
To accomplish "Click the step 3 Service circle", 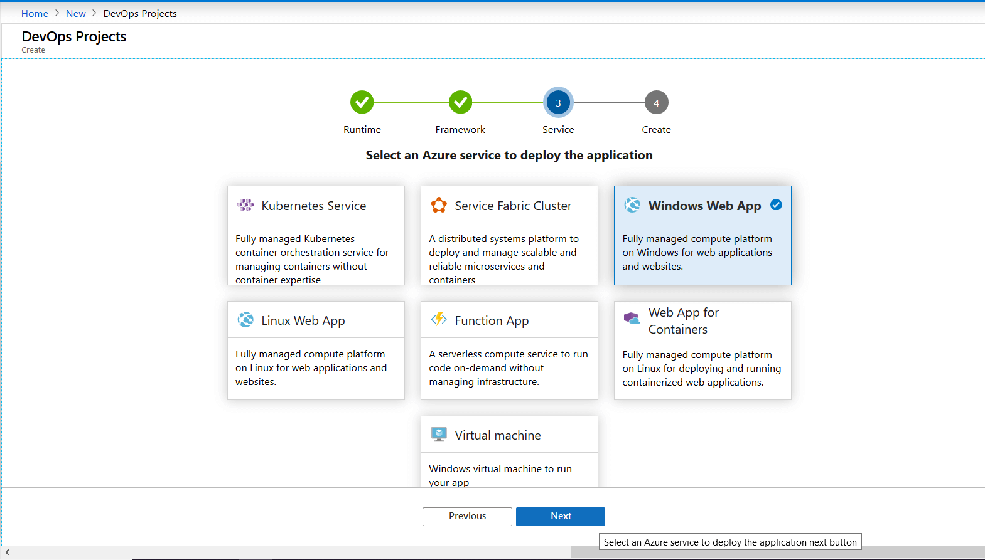I will [x=558, y=102].
